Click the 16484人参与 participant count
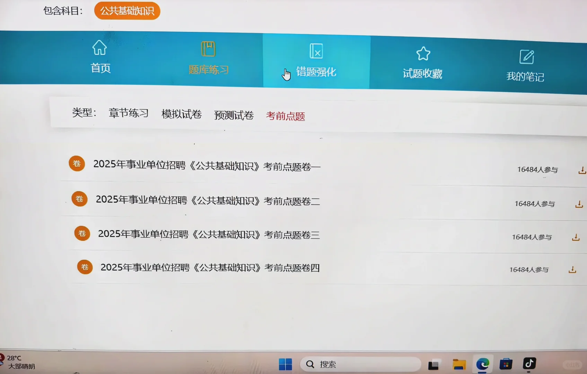Image resolution: width=587 pixels, height=374 pixels. (x=538, y=170)
